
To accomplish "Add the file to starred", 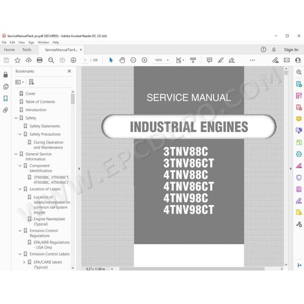I will [x=17, y=60].
